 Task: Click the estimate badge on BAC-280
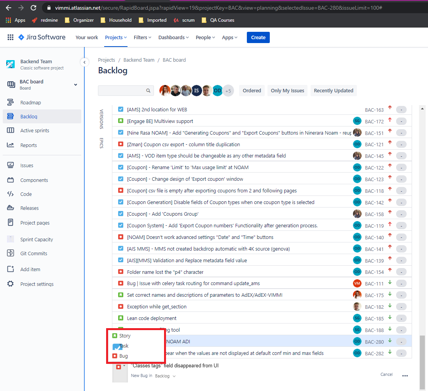pyautogui.click(x=401, y=341)
